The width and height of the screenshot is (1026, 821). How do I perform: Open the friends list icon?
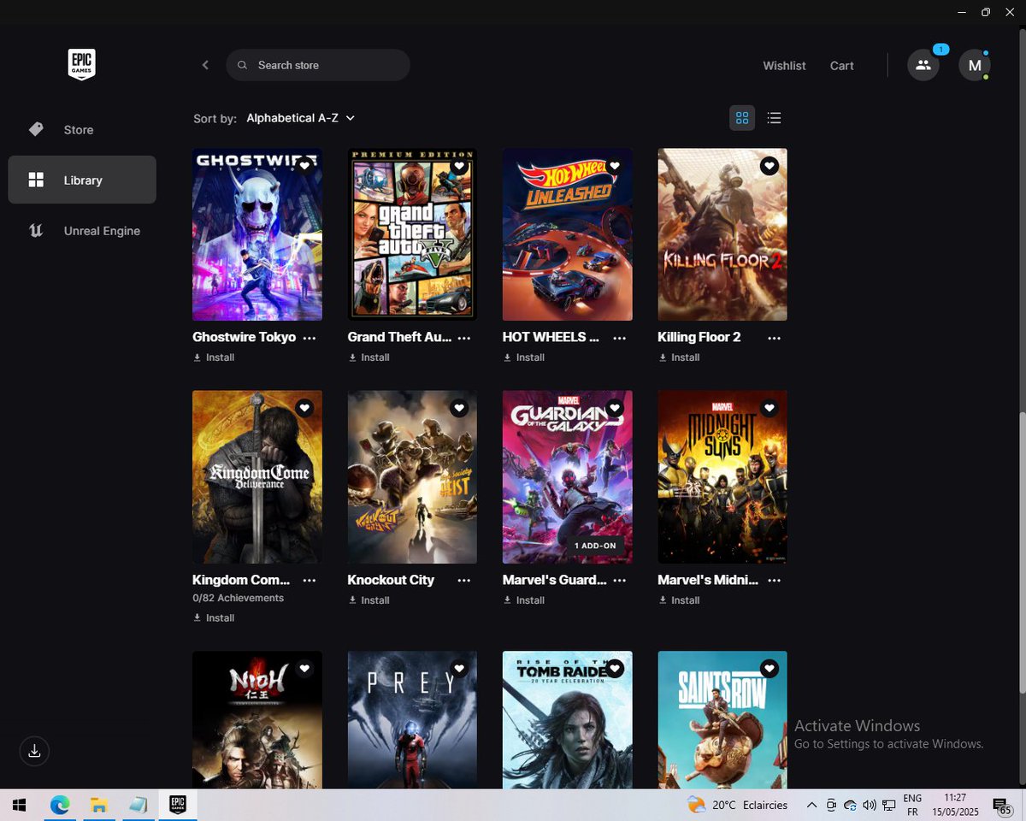tap(923, 65)
